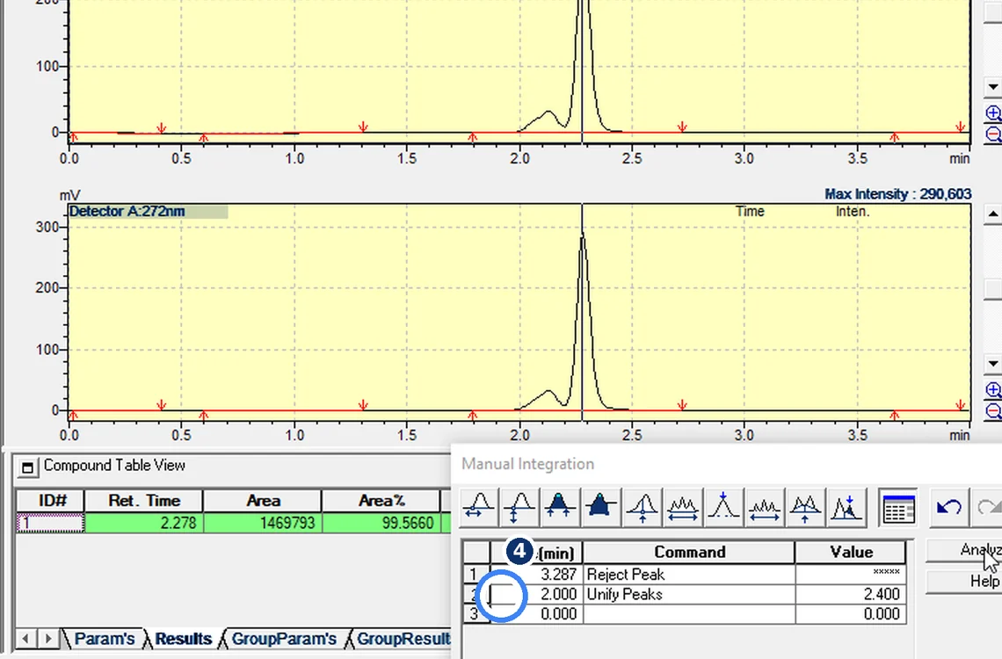The width and height of the screenshot is (1002, 659).
Task: Select the value cell 2.400
Action: point(851,594)
